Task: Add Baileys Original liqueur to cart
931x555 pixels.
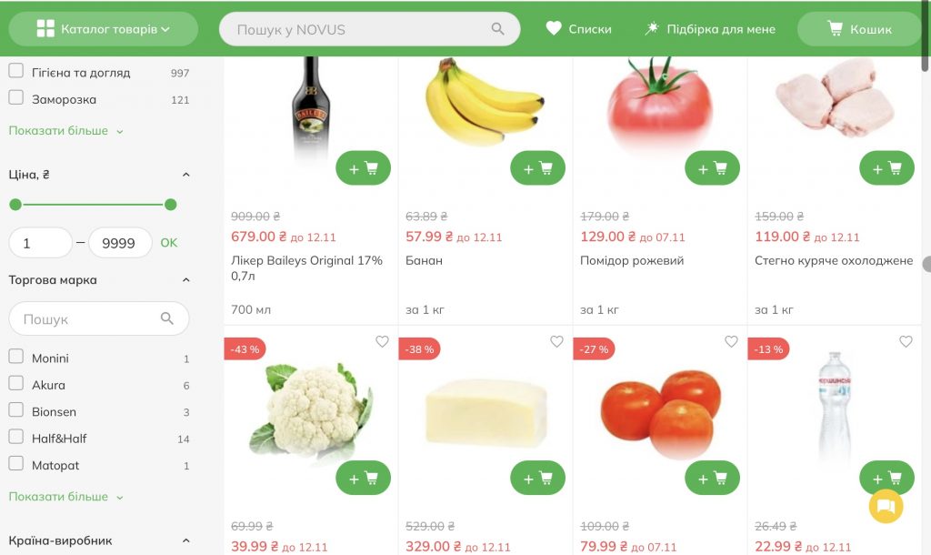Action: coord(363,168)
